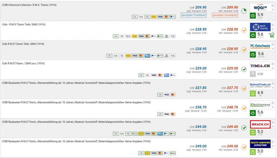Favorite BRACK.CH with the star icon
Viewport: 277px width, 158px height.
(273, 122)
